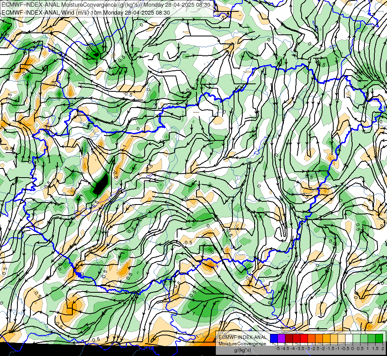Viewport: 387px width, 356px height.
Task: Click the legend tick value 2
Action: point(383,348)
